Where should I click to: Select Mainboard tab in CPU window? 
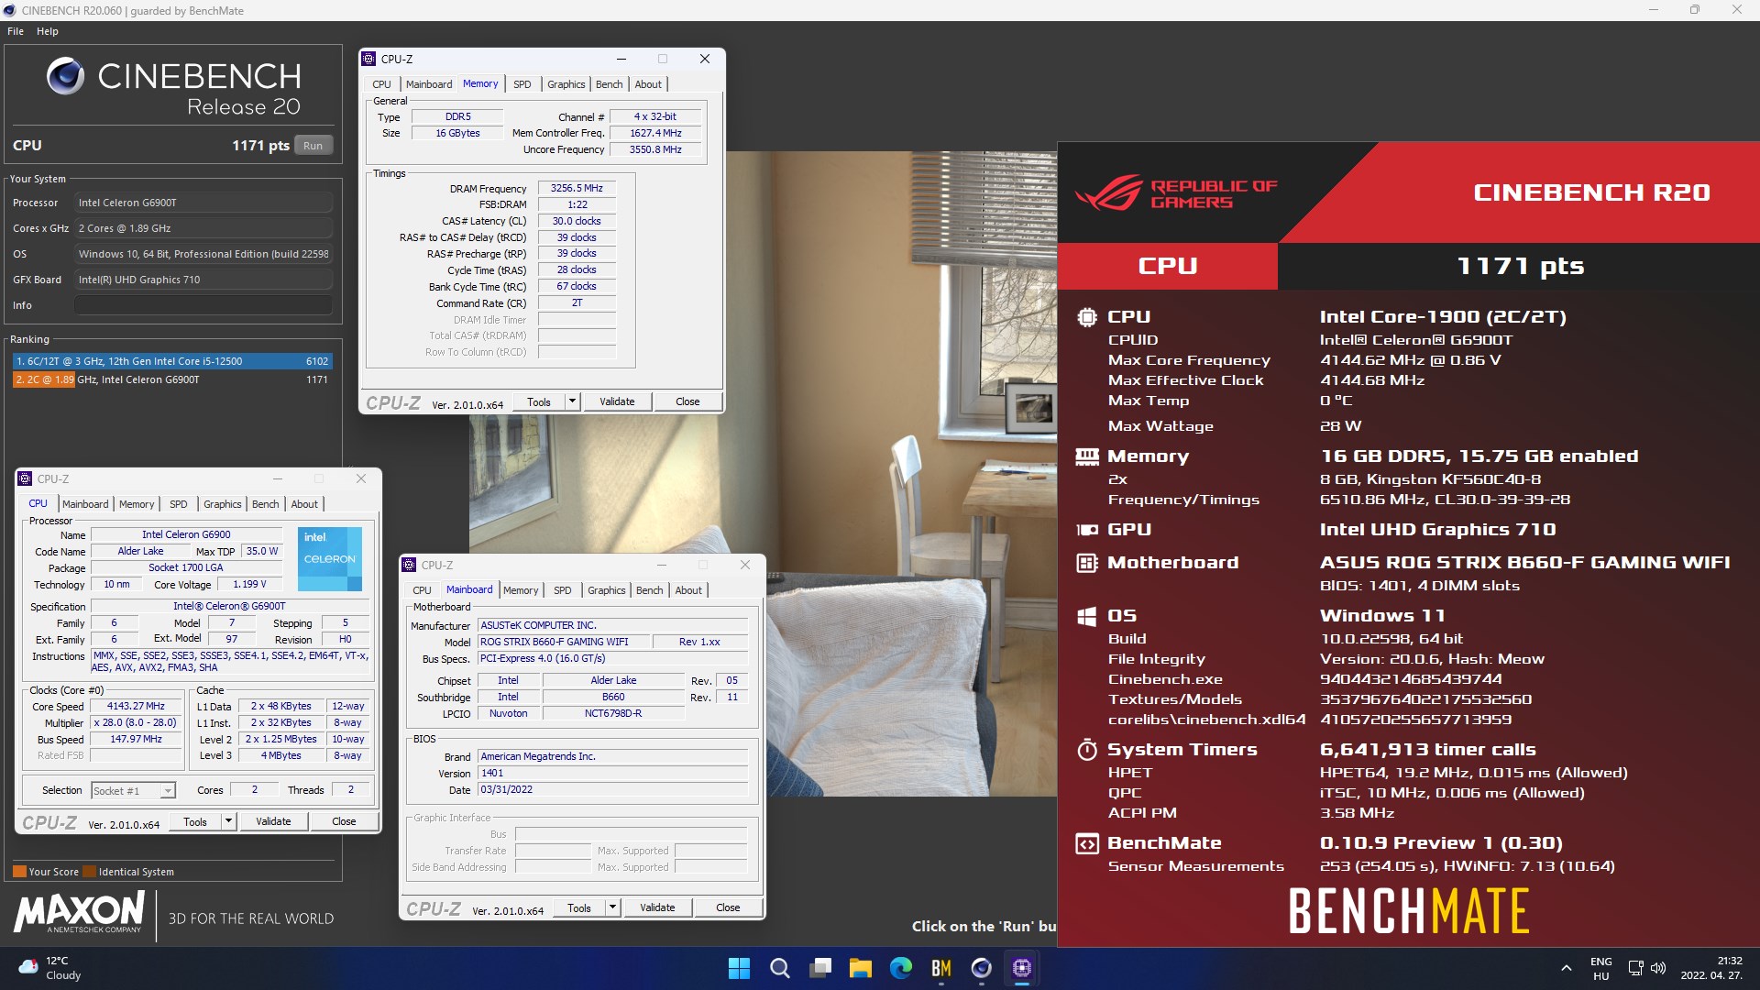(85, 504)
